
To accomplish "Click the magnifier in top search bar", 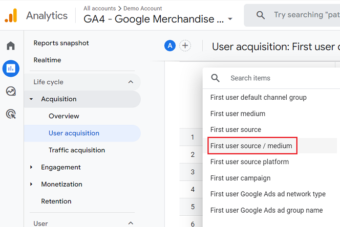I will coord(261,15).
